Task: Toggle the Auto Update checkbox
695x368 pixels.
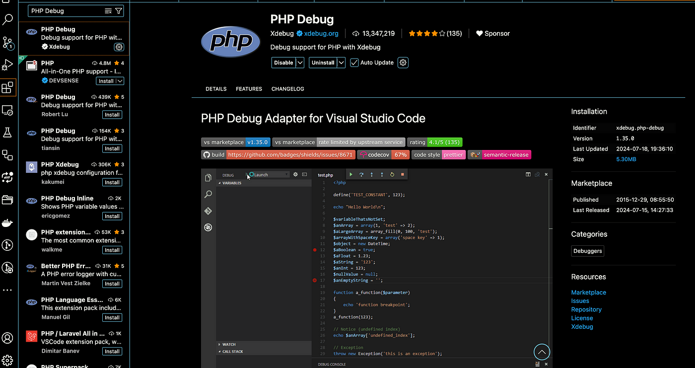Action: [354, 63]
